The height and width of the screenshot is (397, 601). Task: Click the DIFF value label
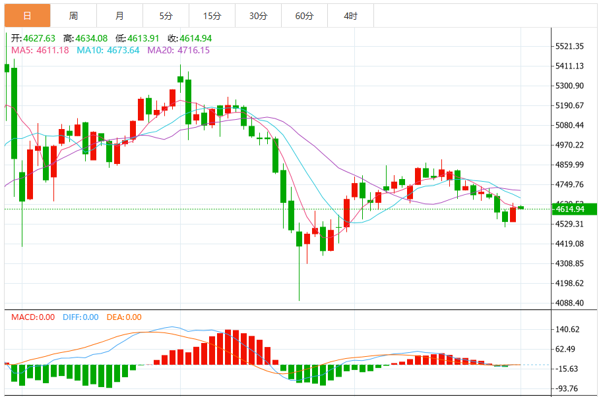coord(80,317)
